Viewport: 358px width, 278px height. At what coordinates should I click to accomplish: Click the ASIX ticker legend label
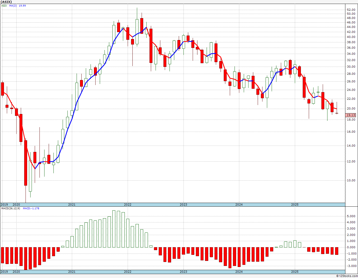pyautogui.click(x=4, y=6)
